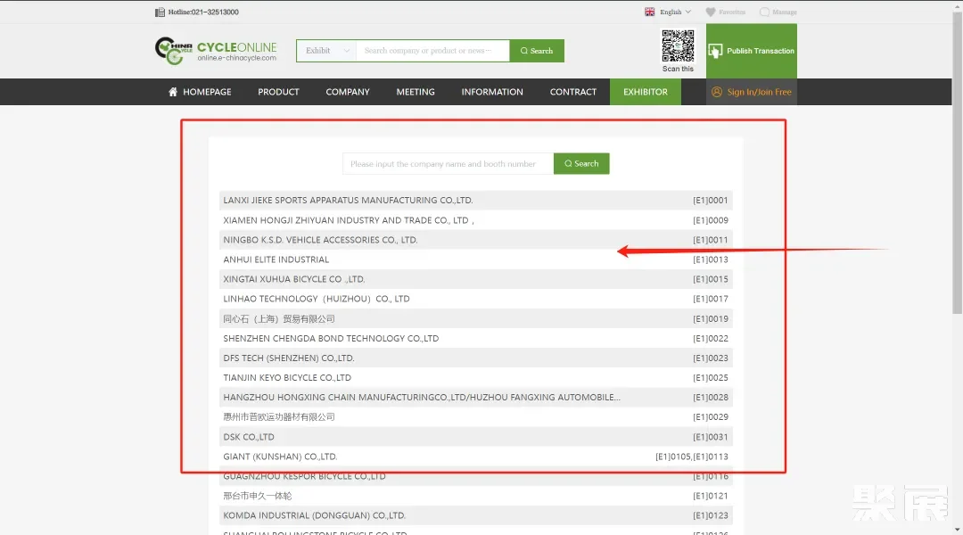Open GIANT (KUNSHAN) CO.,LTD. exhibitor entry
Viewport: 963px width, 535px height.
tap(280, 457)
